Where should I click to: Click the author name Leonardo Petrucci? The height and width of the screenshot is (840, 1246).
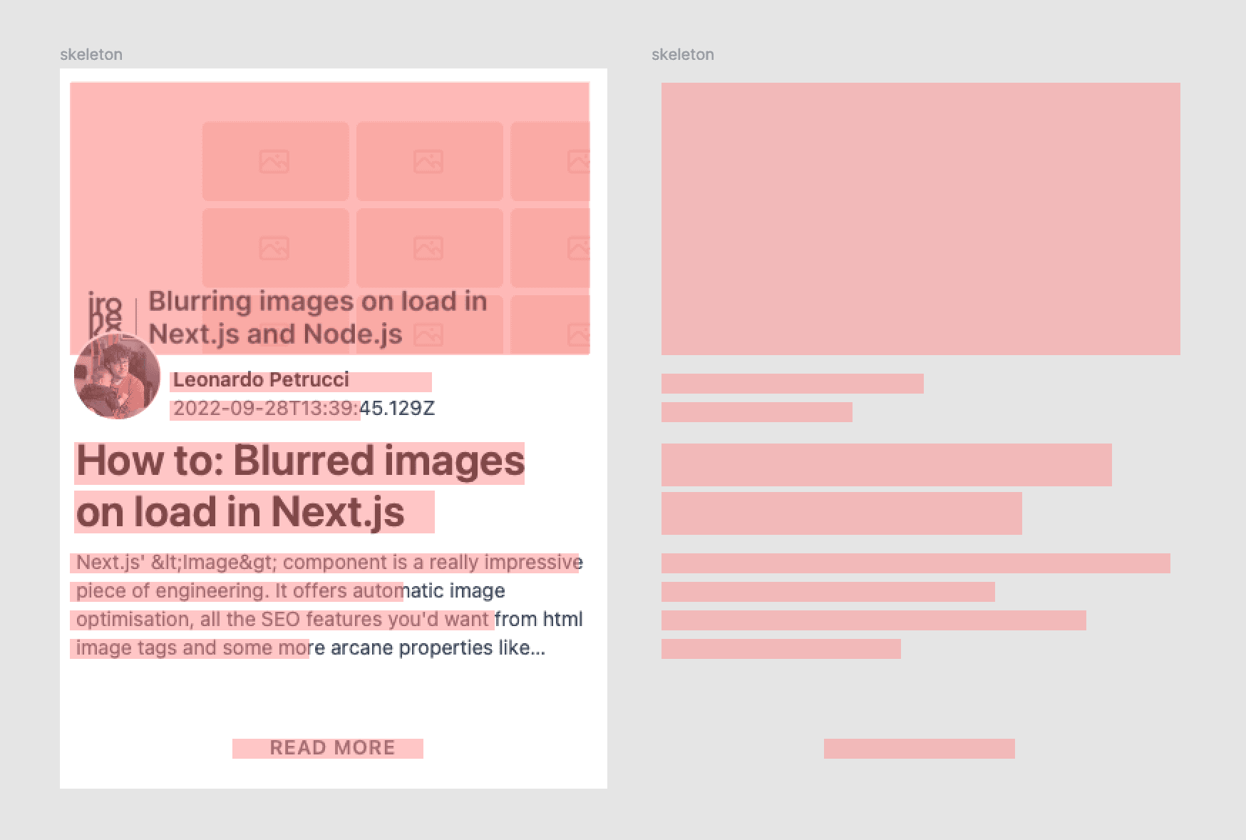[261, 379]
